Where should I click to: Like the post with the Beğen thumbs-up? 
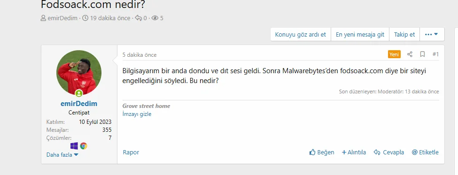[322, 152]
